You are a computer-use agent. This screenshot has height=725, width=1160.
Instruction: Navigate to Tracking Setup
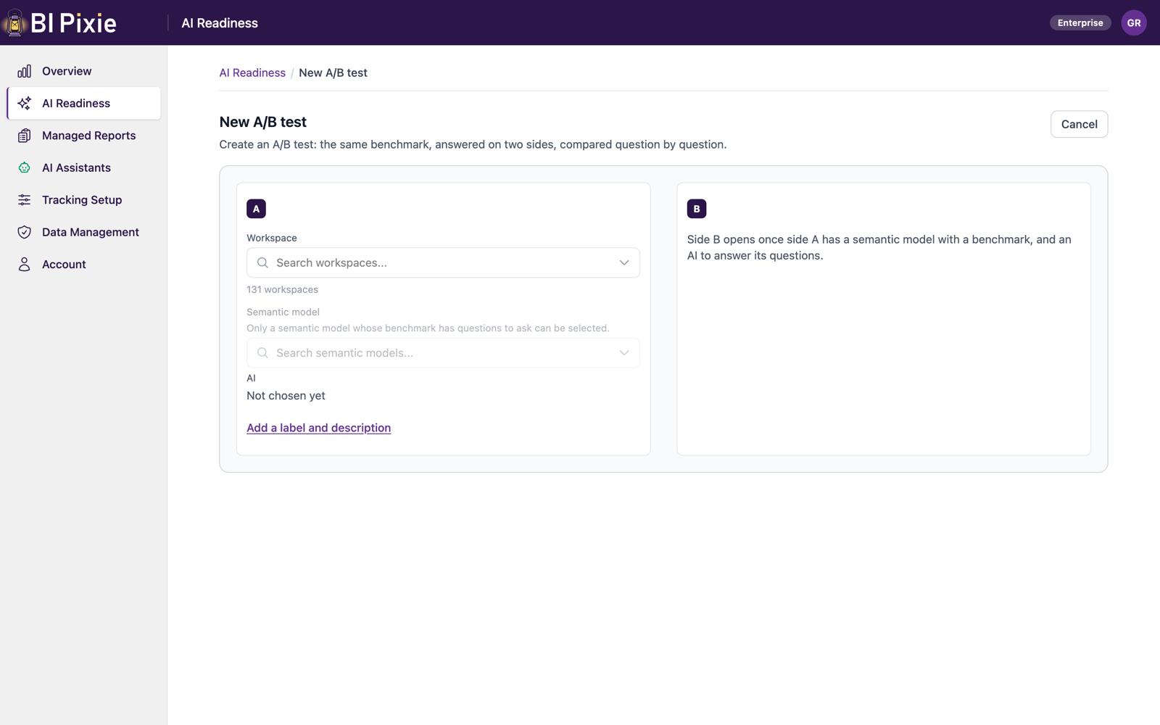83,200
